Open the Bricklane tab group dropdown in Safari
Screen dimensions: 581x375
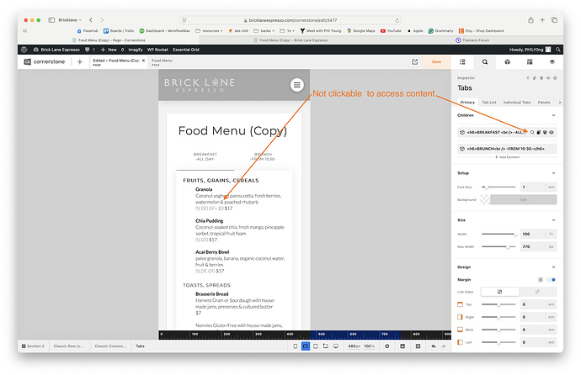[x=70, y=20]
